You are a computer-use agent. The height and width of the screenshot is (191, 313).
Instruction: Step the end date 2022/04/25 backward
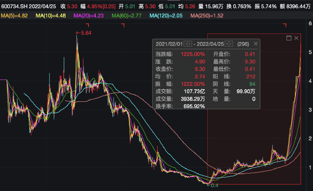(227, 44)
